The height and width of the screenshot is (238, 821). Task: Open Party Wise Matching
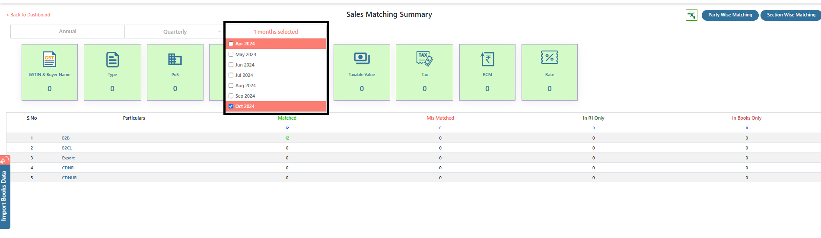click(730, 15)
